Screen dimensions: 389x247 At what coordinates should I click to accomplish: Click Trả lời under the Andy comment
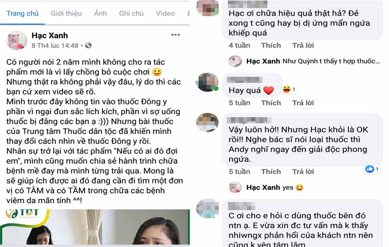coord(303,172)
